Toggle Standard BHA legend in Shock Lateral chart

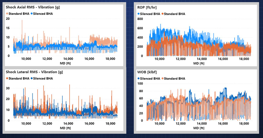[17, 78]
